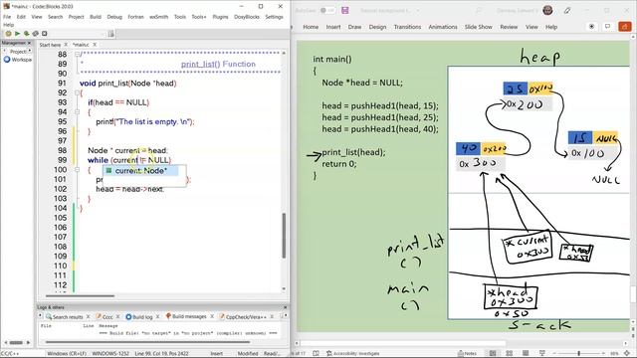Open the Animations tab in PowerPoint ribbon
Viewport: 637px width, 358px height.
tap(443, 27)
